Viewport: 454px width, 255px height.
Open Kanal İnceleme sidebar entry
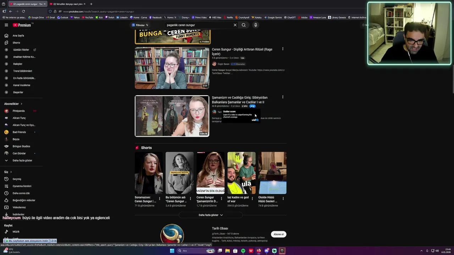22,85
